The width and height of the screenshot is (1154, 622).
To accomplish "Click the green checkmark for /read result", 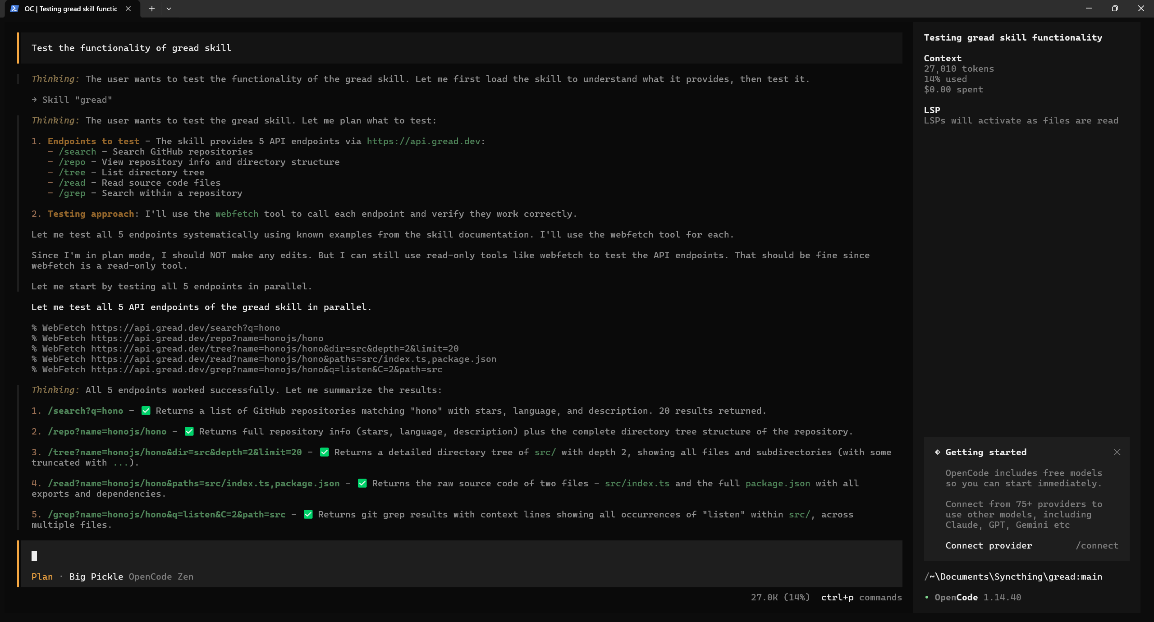I will [x=362, y=483].
